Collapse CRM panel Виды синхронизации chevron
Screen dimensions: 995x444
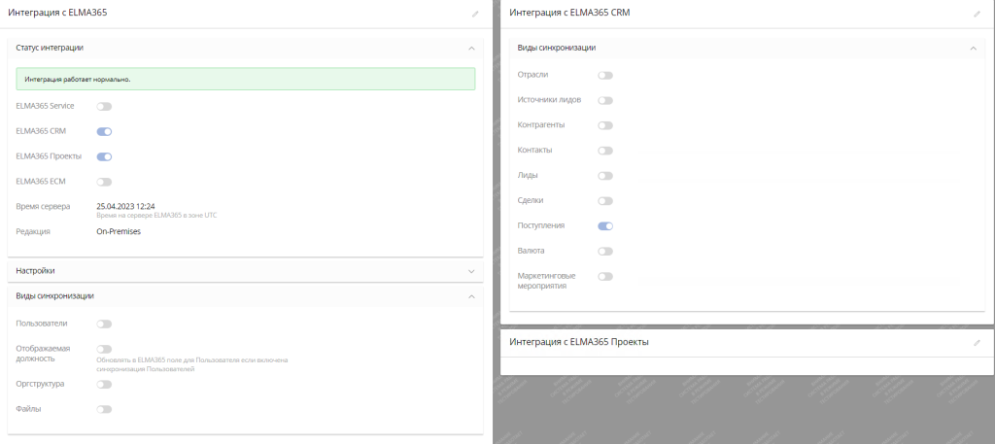point(973,48)
